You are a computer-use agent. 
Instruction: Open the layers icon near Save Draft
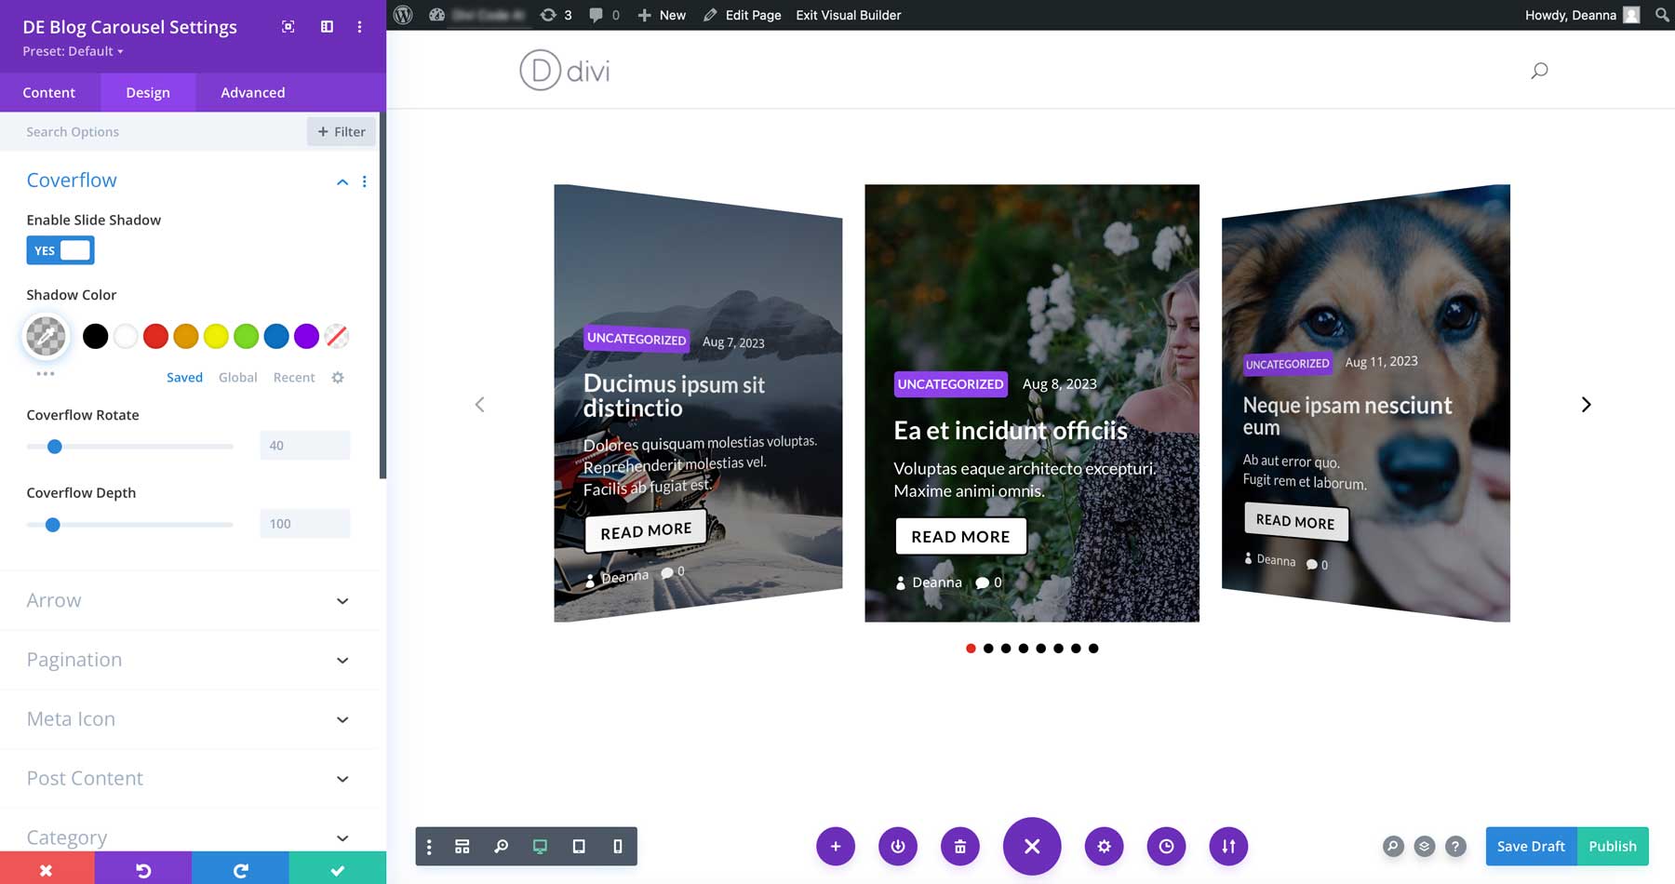click(x=1425, y=847)
